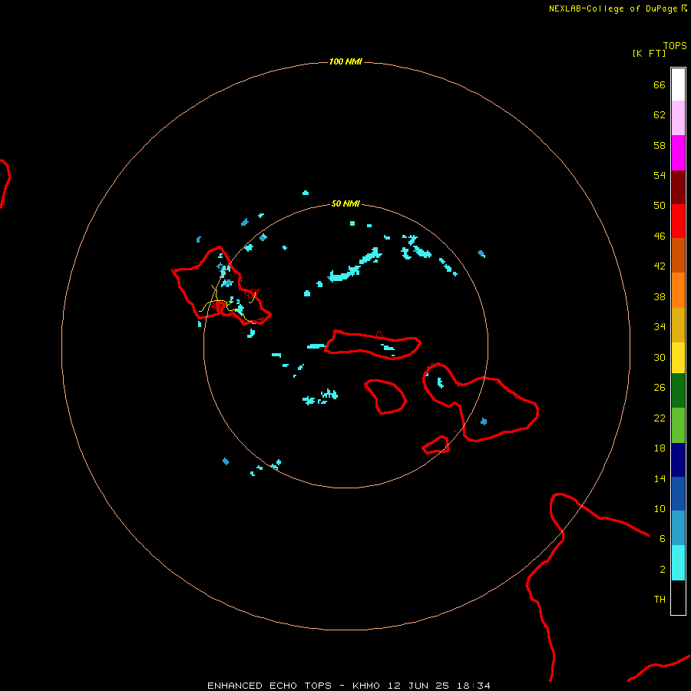The width and height of the screenshot is (691, 691).
Task: Click the legend value "54"
Action: tap(660, 175)
